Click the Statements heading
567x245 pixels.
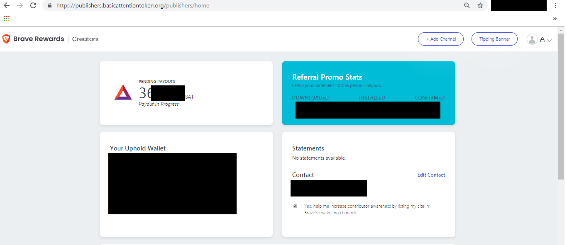308,148
